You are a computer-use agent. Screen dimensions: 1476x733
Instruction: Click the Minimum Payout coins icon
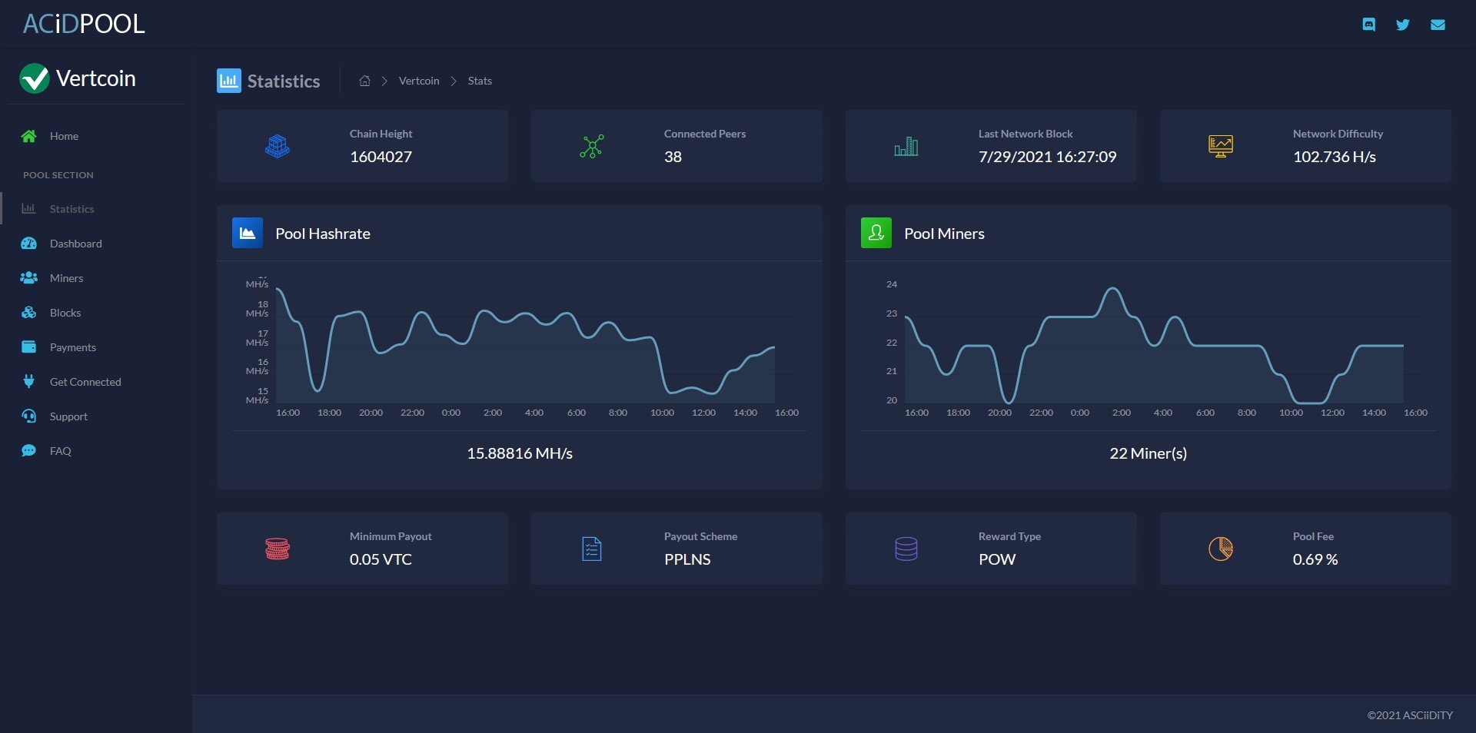coord(278,549)
